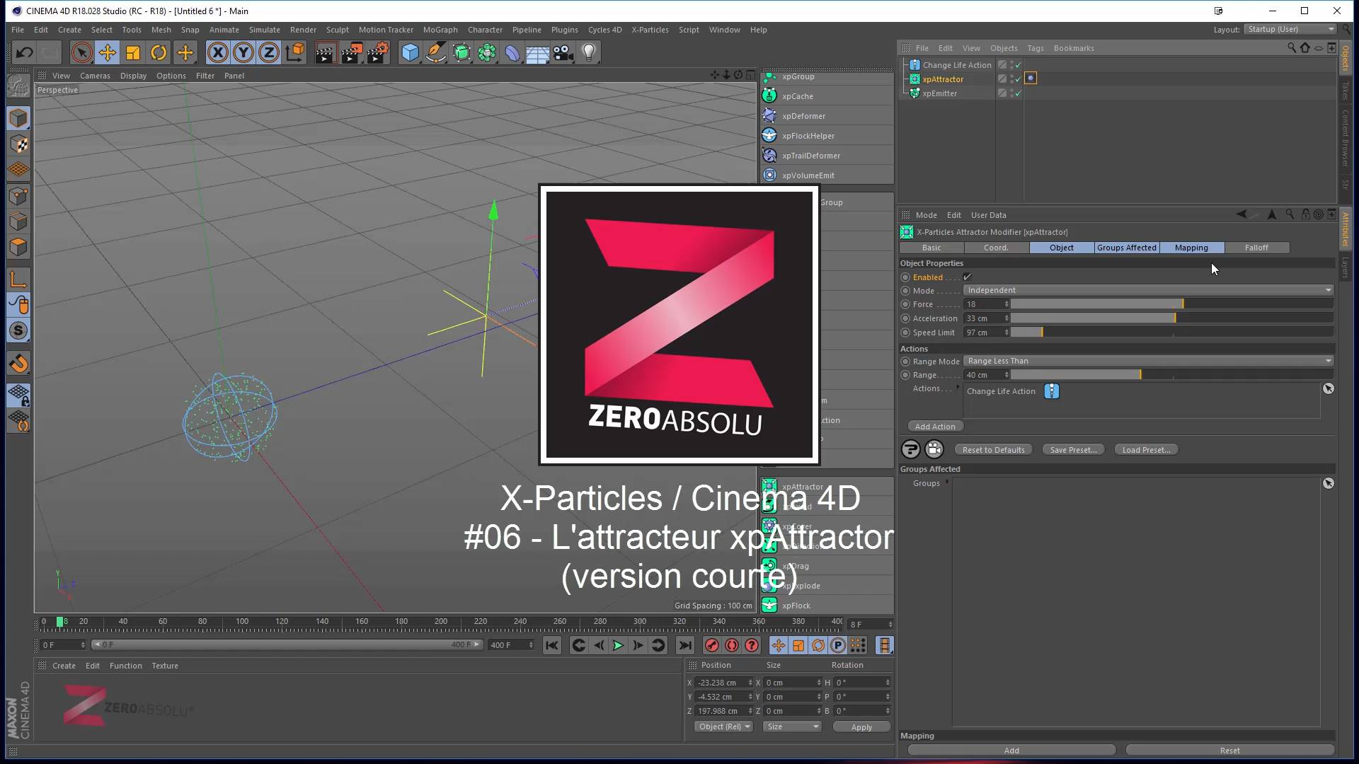The image size is (1359, 764).
Task: Switch to the Falloff tab of the attractor
Action: pyautogui.click(x=1257, y=248)
